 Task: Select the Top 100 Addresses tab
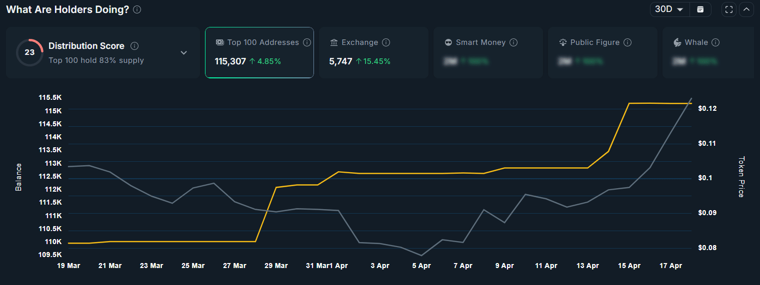(259, 52)
